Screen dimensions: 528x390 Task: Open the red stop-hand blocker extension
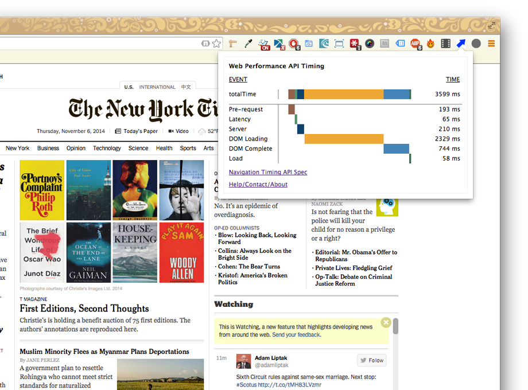(294, 44)
